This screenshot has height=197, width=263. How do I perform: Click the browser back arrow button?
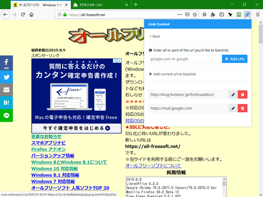tap(5, 15)
